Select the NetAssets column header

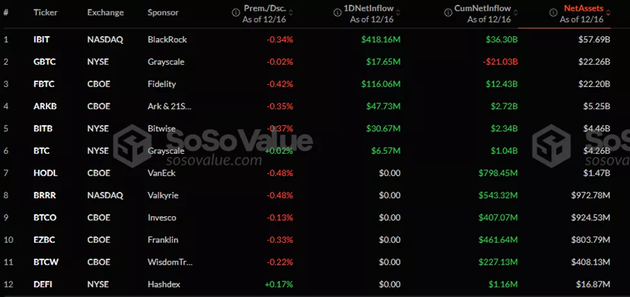click(x=583, y=8)
